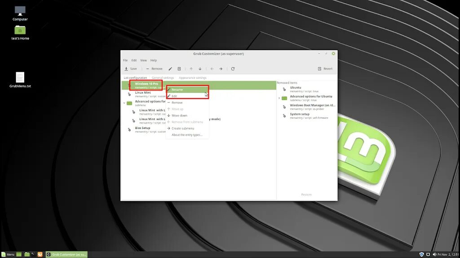Open the View menu
This screenshot has width=460, height=258.
143,60
